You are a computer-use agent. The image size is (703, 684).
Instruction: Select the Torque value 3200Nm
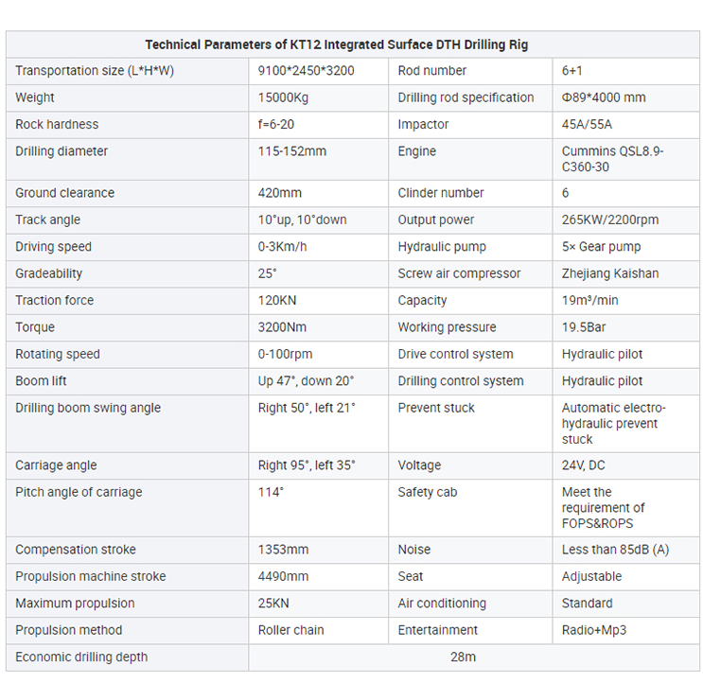(x=282, y=327)
